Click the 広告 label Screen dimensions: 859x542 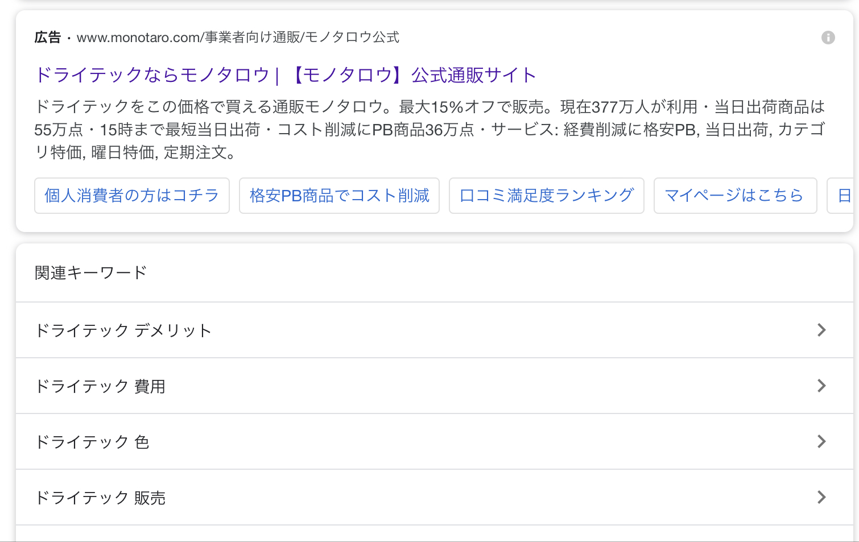click(48, 38)
